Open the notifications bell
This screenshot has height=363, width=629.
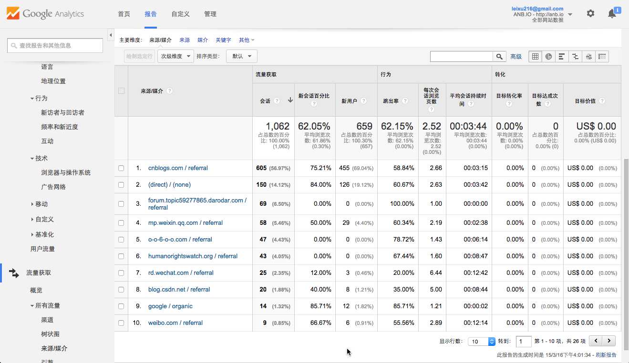pyautogui.click(x=612, y=14)
